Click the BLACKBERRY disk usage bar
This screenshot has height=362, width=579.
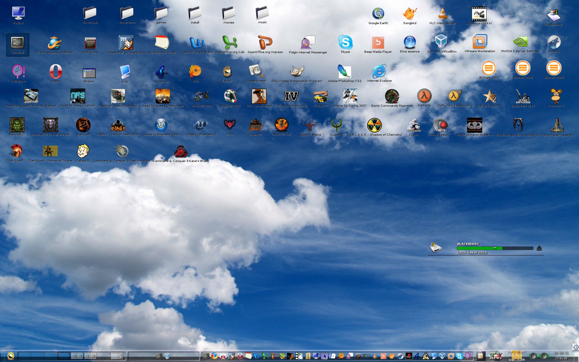click(x=495, y=248)
